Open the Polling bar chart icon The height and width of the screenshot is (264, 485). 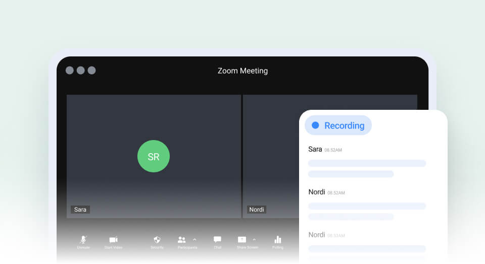278,240
